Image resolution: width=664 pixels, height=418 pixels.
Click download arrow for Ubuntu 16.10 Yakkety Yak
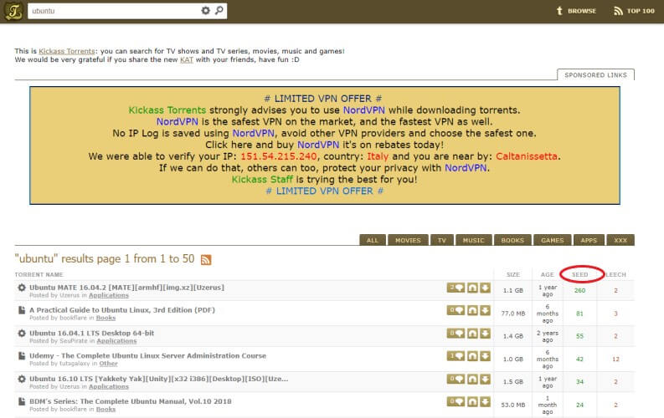pyautogui.click(x=486, y=379)
